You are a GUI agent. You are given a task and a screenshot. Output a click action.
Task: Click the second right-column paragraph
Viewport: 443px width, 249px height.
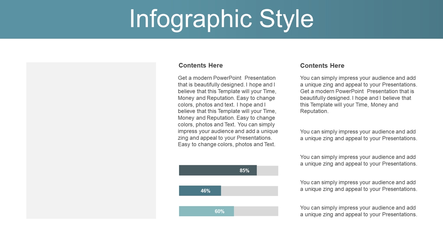pos(358,135)
